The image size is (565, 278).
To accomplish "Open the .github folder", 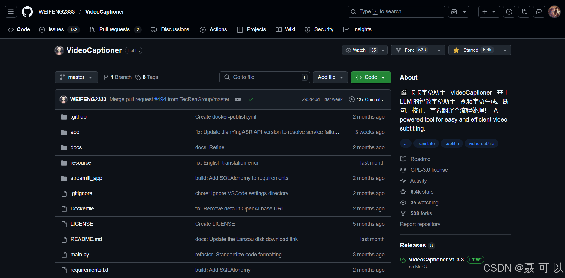I will [78, 117].
